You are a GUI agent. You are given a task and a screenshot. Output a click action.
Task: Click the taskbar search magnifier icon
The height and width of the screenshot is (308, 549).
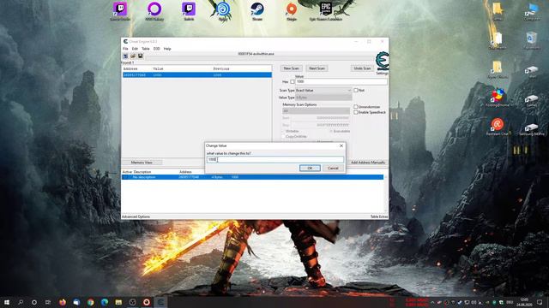tap(21, 302)
